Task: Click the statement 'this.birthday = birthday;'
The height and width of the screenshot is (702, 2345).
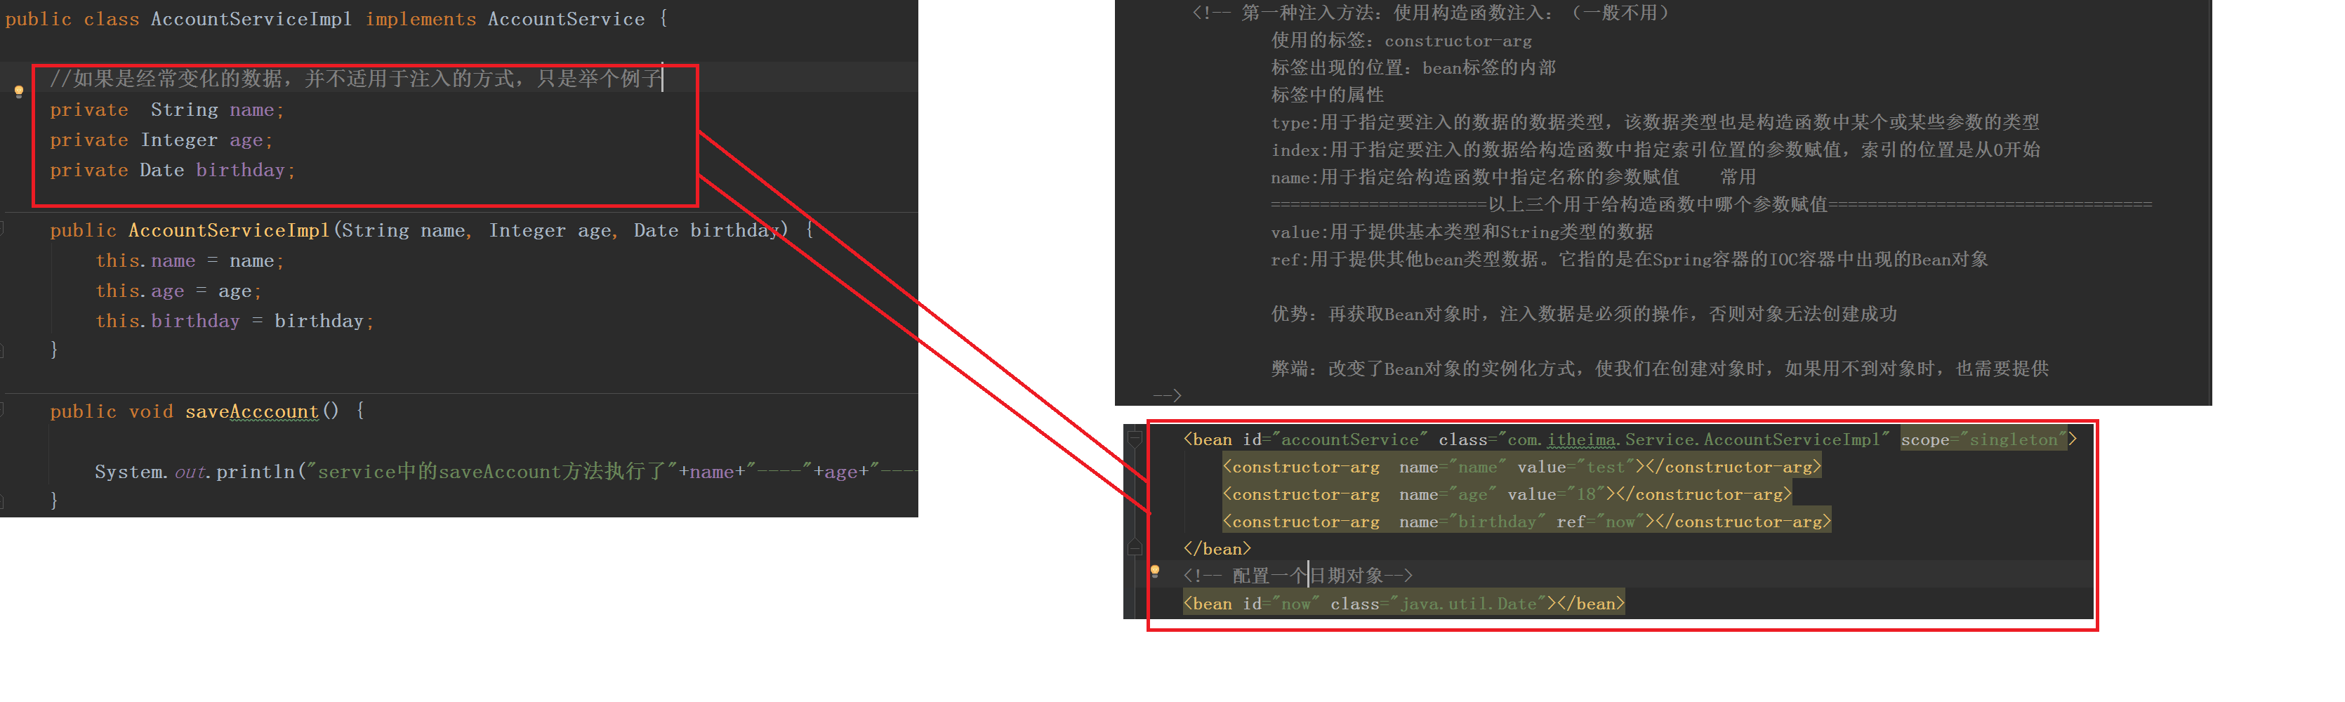Action: pos(235,322)
